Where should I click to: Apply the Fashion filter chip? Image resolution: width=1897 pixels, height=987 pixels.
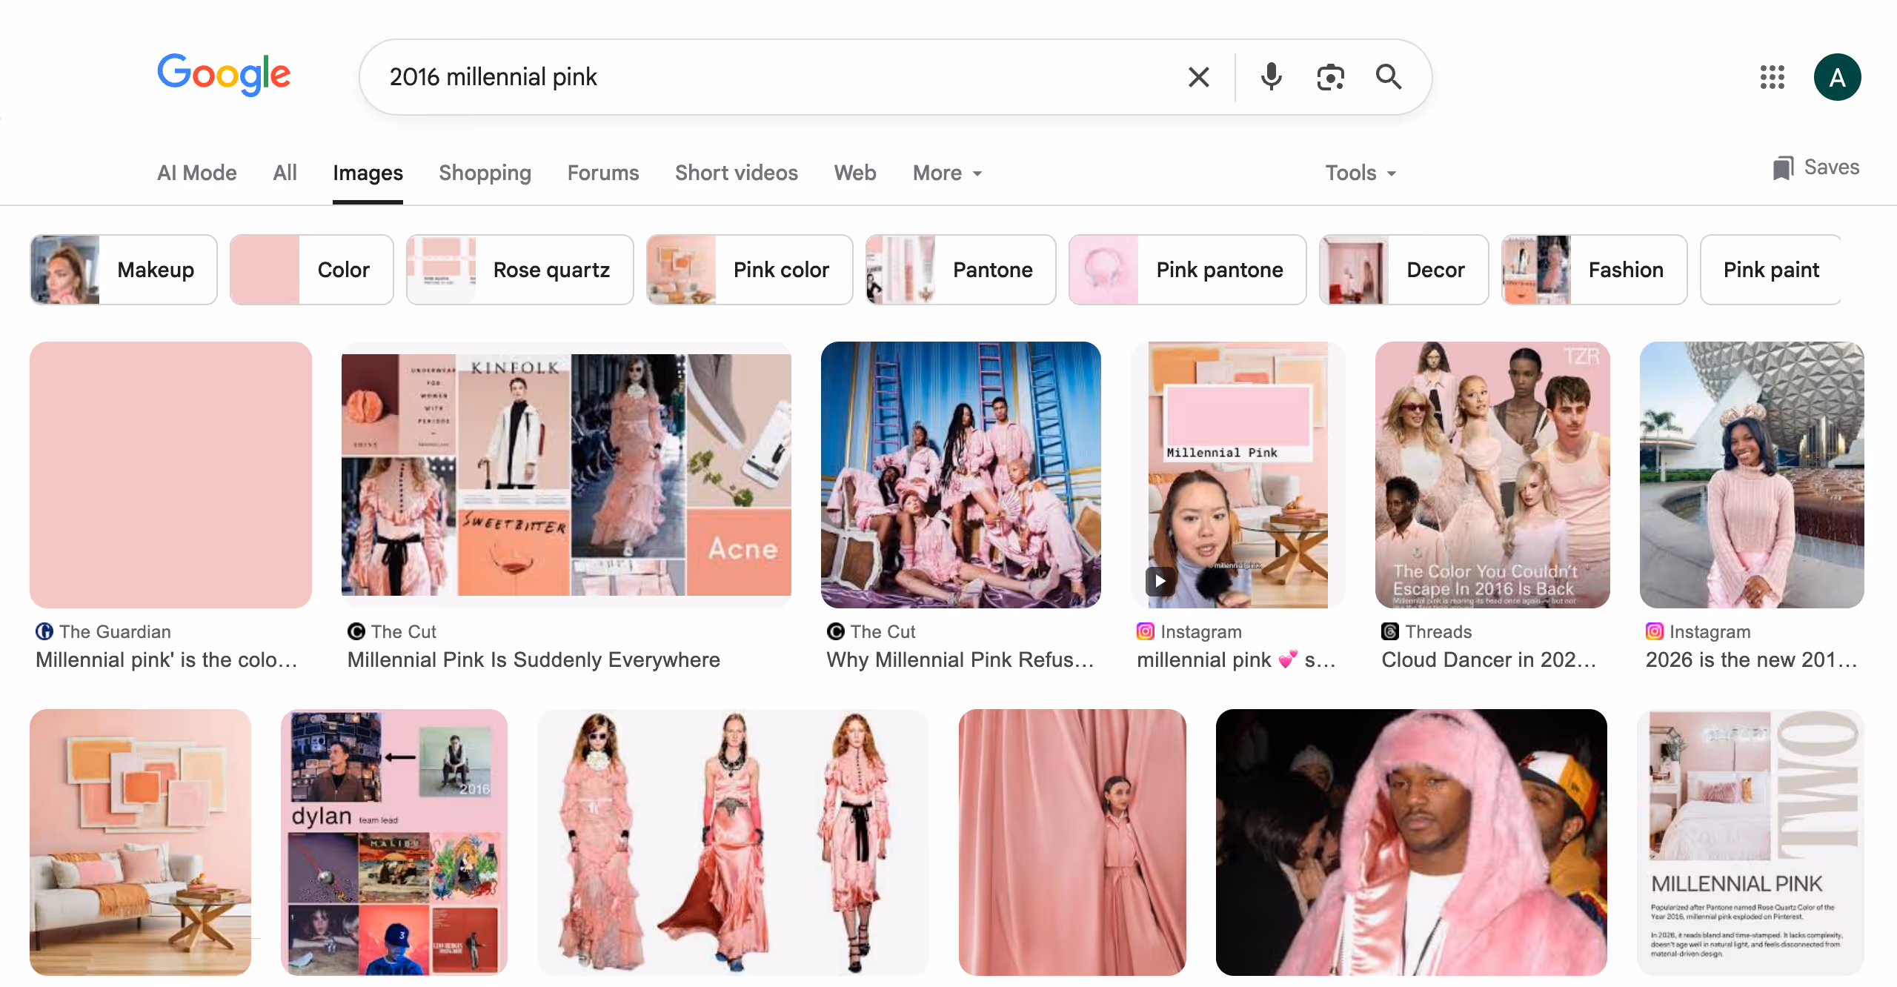click(x=1625, y=270)
